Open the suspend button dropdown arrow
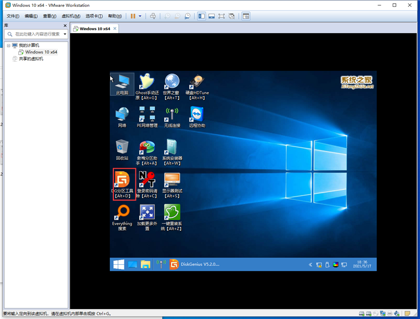Screen dimensions: 420x319 pyautogui.click(x=140, y=16)
